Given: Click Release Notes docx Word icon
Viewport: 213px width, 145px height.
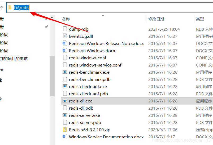Looking at the screenshot, I should [x=65, y=43].
